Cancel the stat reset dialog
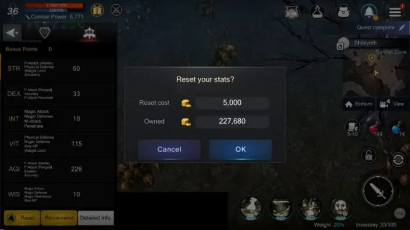This screenshot has width=410, height=230. 169,150
